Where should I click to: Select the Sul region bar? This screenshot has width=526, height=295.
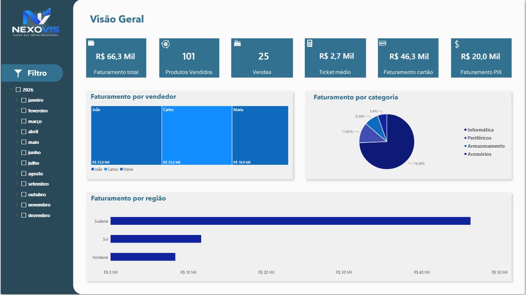(x=156, y=239)
